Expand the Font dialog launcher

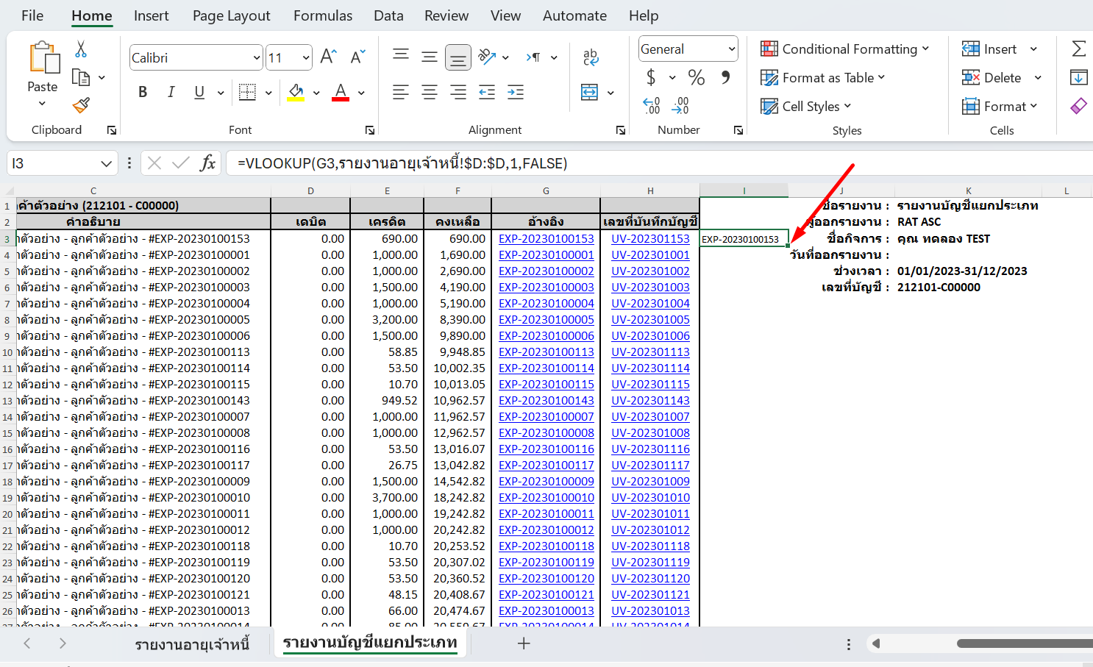click(370, 130)
